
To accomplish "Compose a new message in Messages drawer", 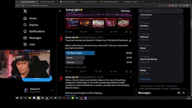I will pos(179,93).
